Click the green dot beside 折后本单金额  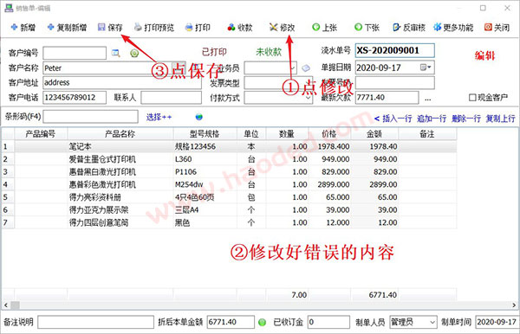(262, 322)
